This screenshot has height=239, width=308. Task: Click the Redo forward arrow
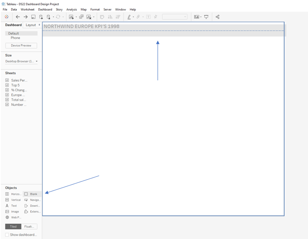(26, 17)
